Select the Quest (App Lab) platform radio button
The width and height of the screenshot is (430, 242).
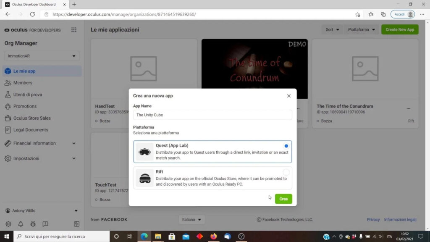[286, 146]
